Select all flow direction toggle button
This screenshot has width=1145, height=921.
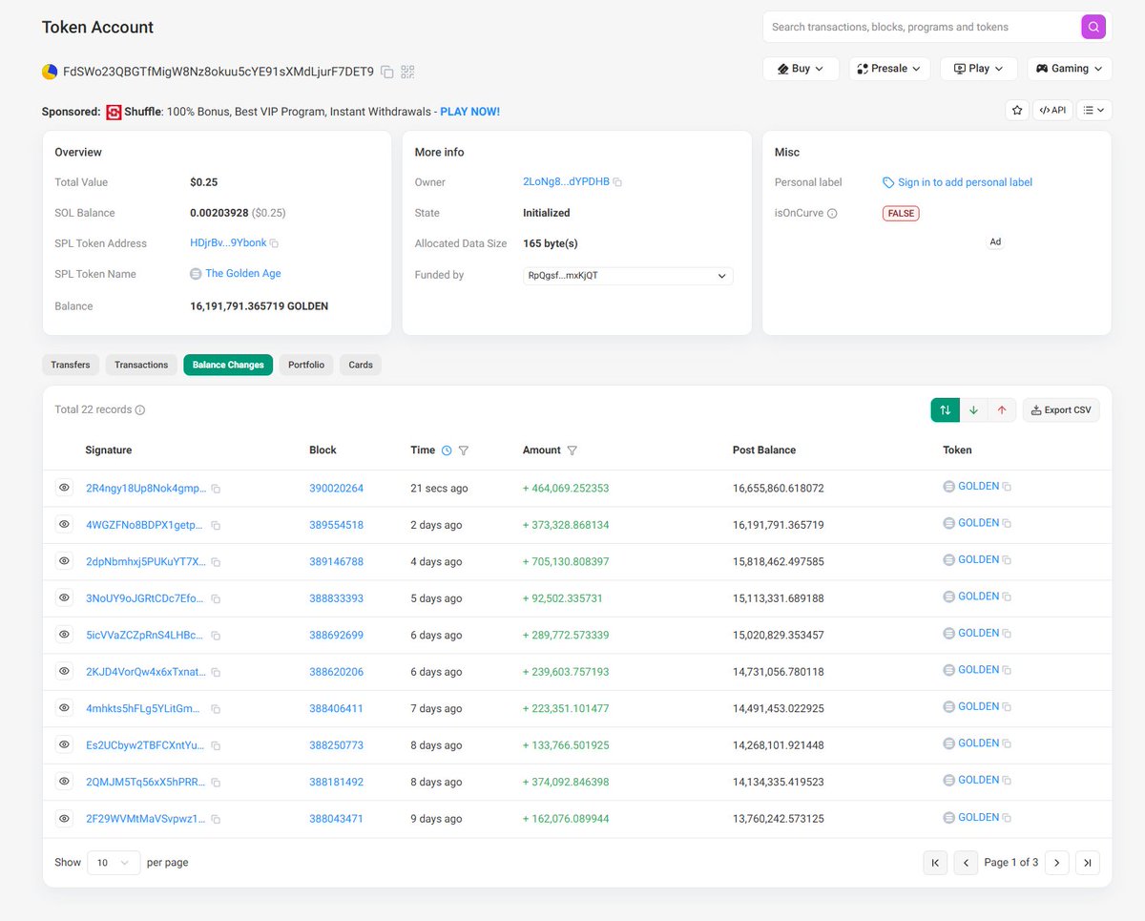pyautogui.click(x=945, y=410)
